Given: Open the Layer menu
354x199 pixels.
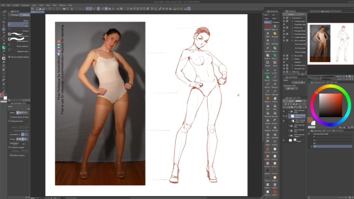Looking at the screenshot, I should coord(34,5).
